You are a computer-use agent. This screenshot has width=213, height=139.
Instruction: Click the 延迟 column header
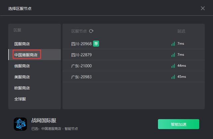click(181, 31)
